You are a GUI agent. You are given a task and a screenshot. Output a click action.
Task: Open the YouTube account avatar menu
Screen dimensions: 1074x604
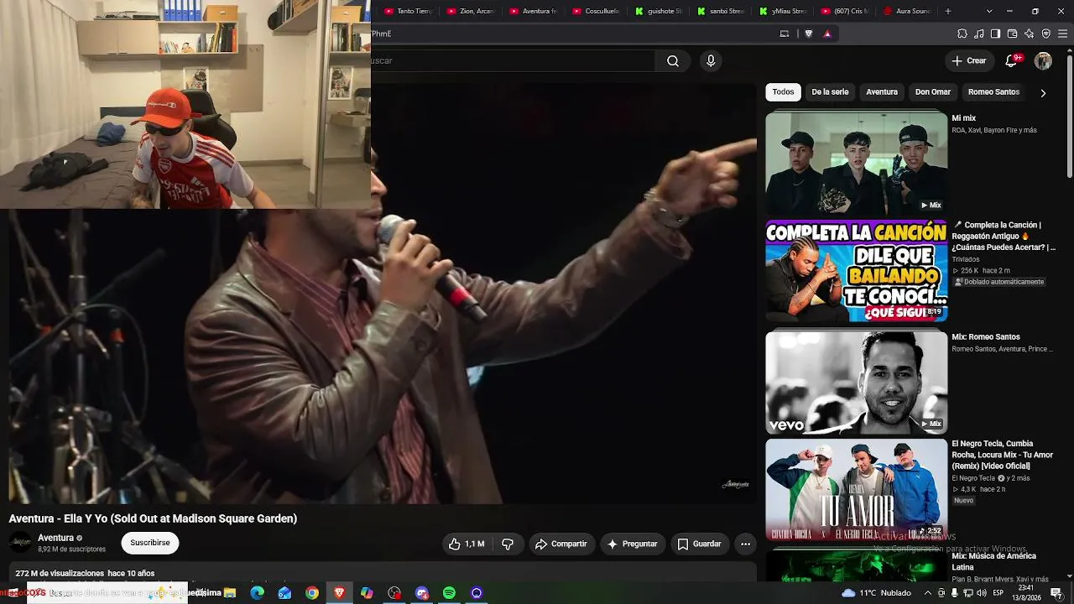tap(1043, 60)
